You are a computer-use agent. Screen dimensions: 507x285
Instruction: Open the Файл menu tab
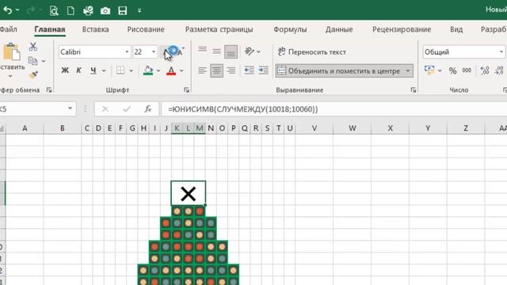point(9,29)
